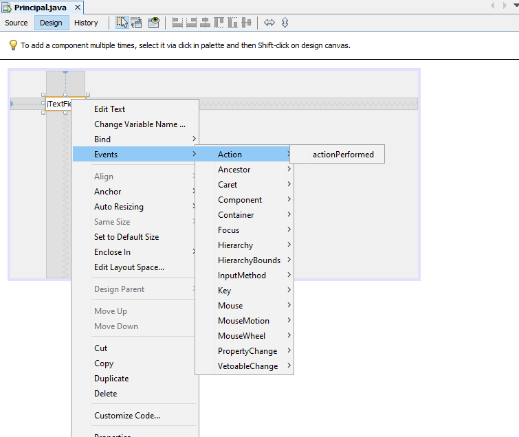Open the Events submenu
This screenshot has width=519, height=437.
point(135,155)
